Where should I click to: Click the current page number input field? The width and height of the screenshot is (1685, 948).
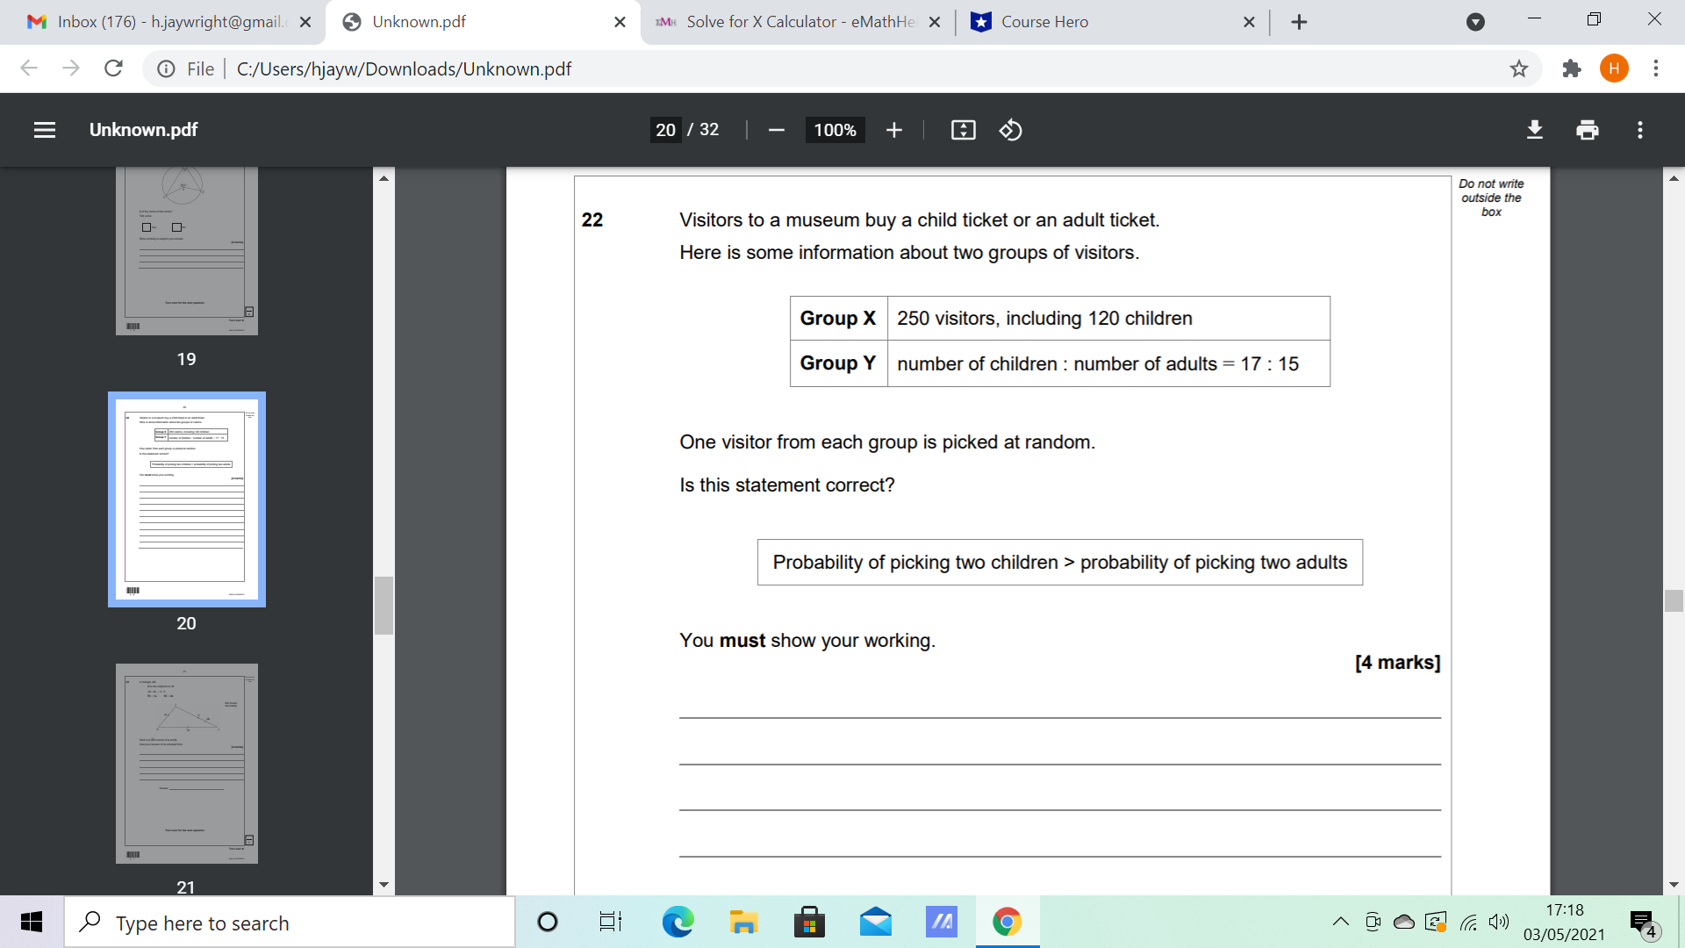pyautogui.click(x=665, y=130)
